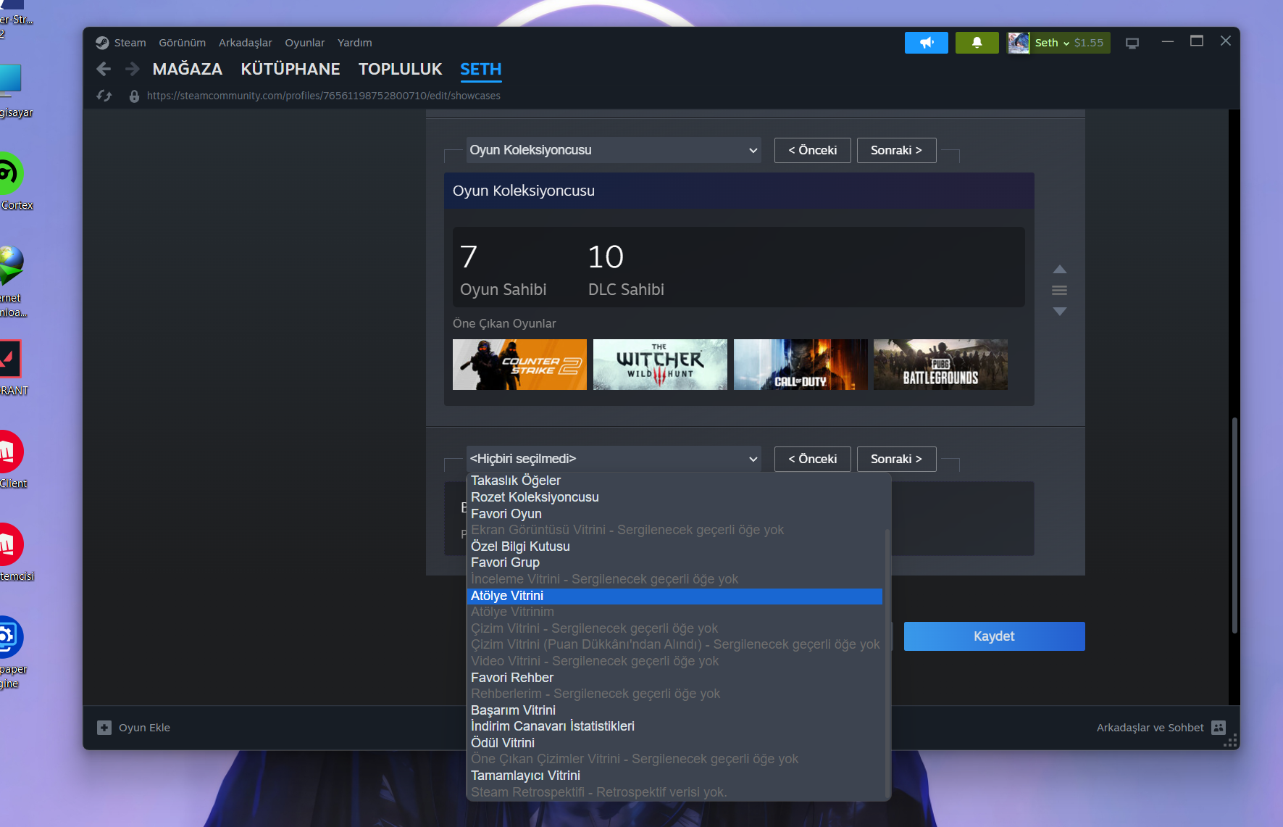Open the Hiçbiri seçilmedi showcase dropdown
This screenshot has height=827, width=1283.
point(613,459)
